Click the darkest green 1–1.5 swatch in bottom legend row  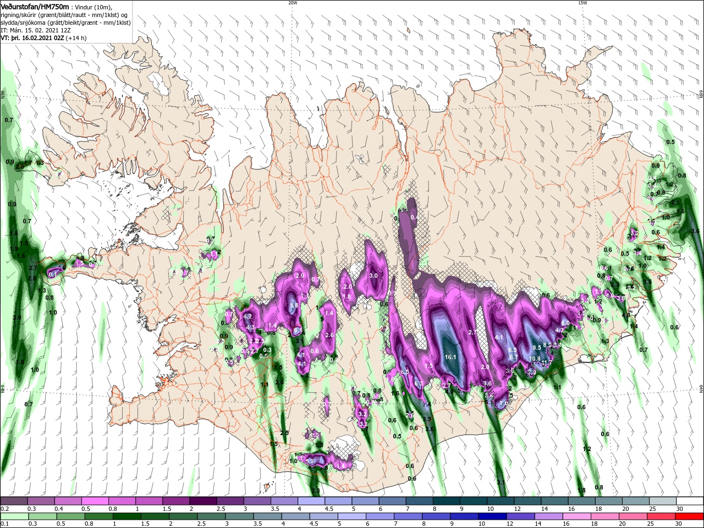[126, 516]
